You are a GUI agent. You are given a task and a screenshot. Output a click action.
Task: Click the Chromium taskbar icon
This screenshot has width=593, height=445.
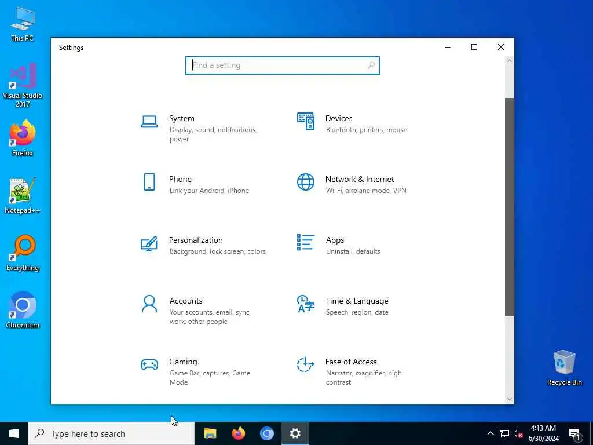point(266,433)
